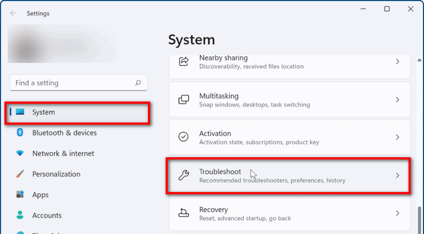
Task: Click the Personalization paintbrush icon
Action: [x=20, y=174]
